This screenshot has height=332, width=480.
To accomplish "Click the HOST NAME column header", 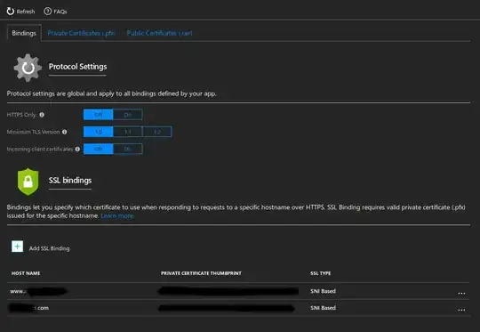I will [x=26, y=273].
